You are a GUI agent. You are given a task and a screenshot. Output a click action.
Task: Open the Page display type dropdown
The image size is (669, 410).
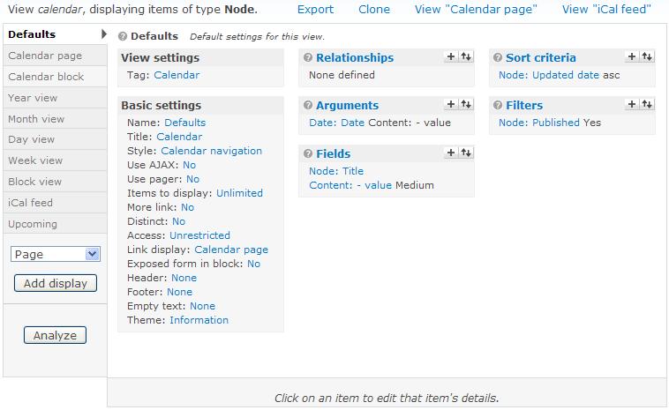click(56, 254)
